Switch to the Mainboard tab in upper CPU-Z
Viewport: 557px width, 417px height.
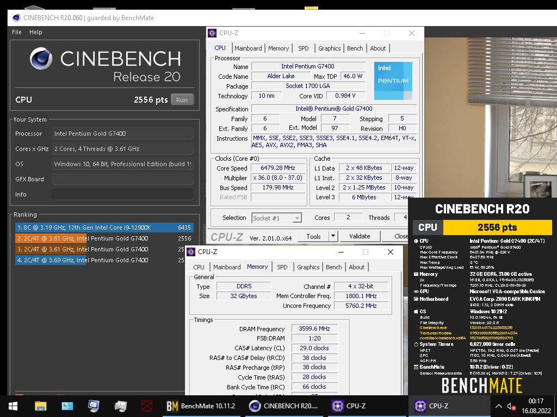point(248,48)
